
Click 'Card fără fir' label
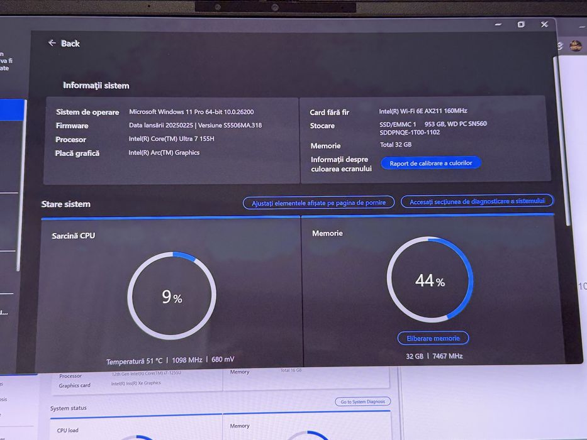330,113
